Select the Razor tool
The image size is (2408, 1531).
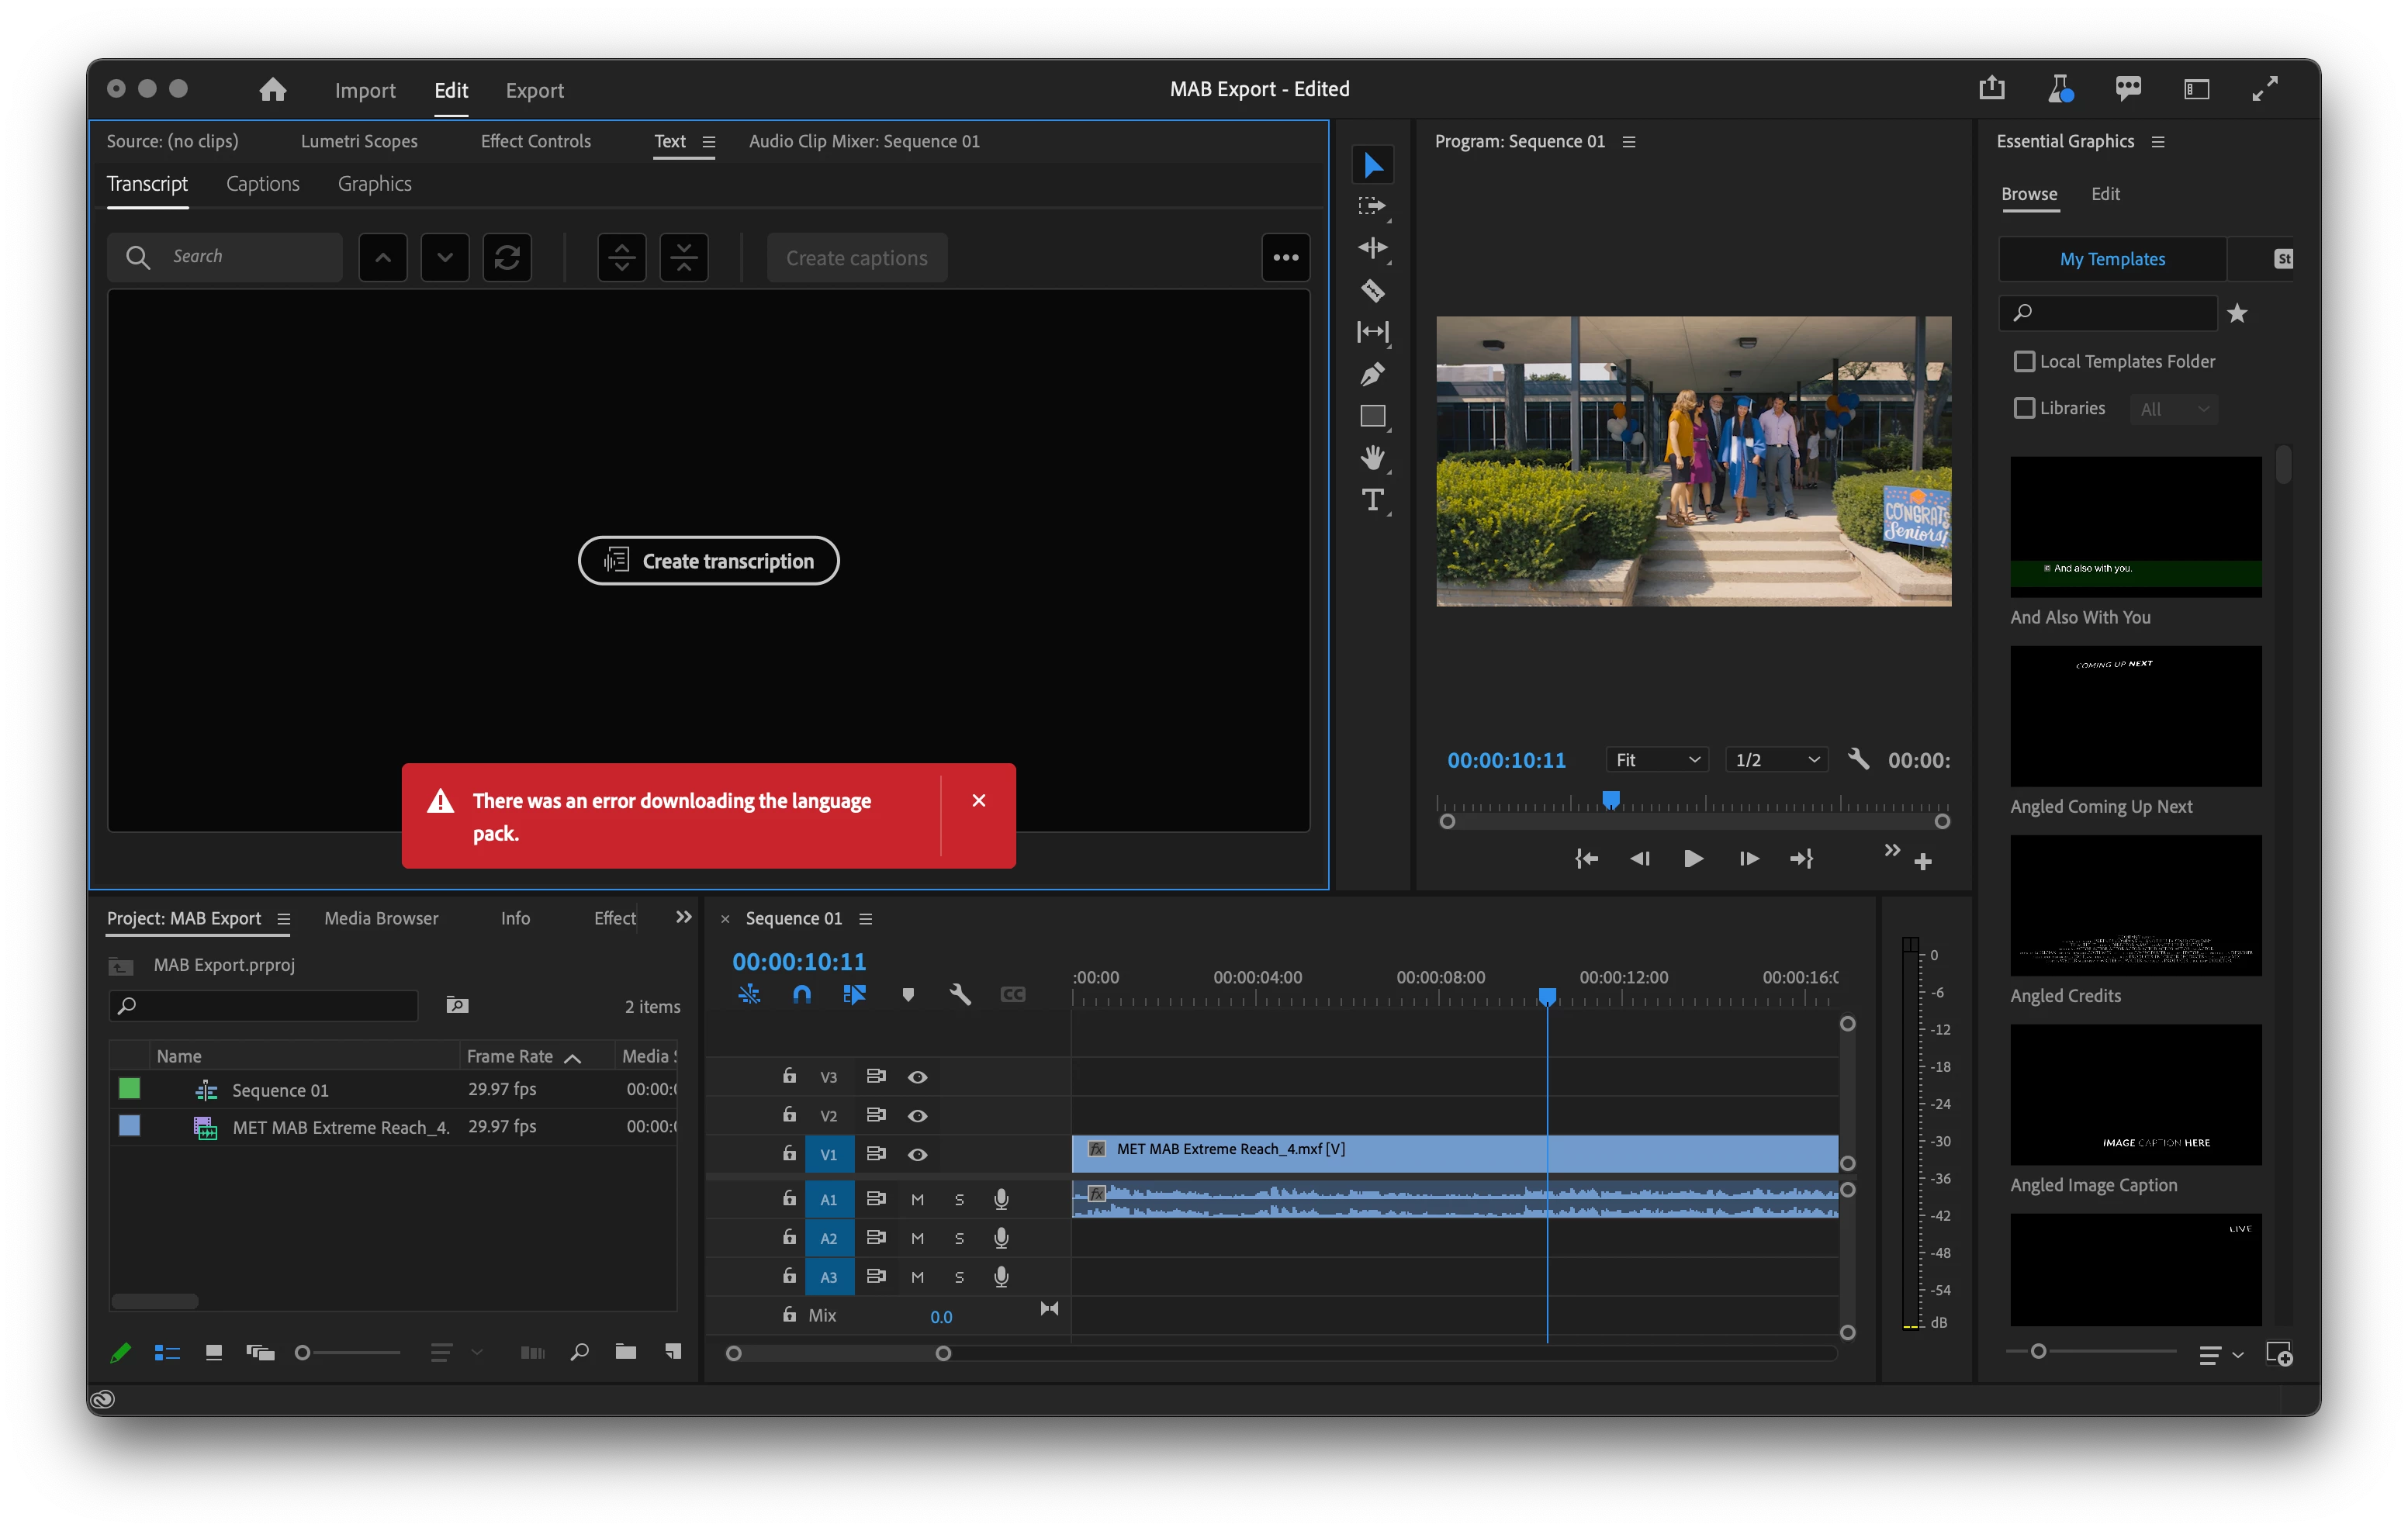[x=1372, y=290]
